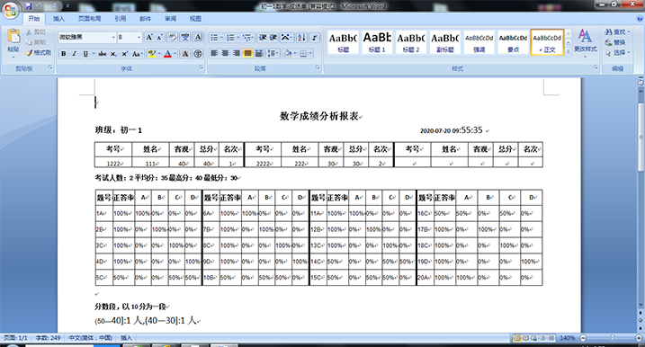Image resolution: width=645 pixels, height=347 pixels.
Task: Expand the font color dropdown arrow
Action: pyautogui.click(x=175, y=53)
